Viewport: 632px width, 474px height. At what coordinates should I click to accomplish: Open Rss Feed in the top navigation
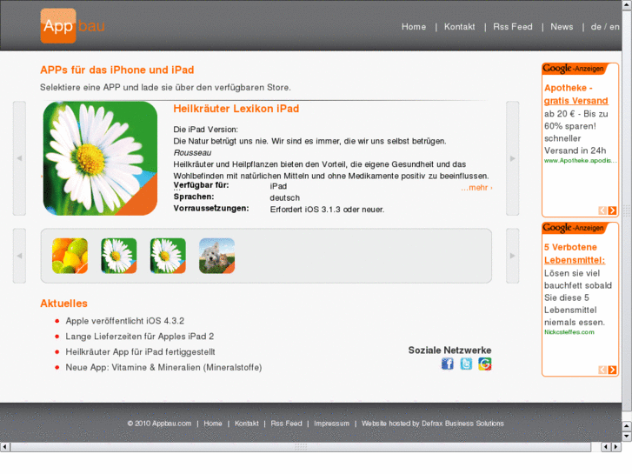[x=513, y=27]
